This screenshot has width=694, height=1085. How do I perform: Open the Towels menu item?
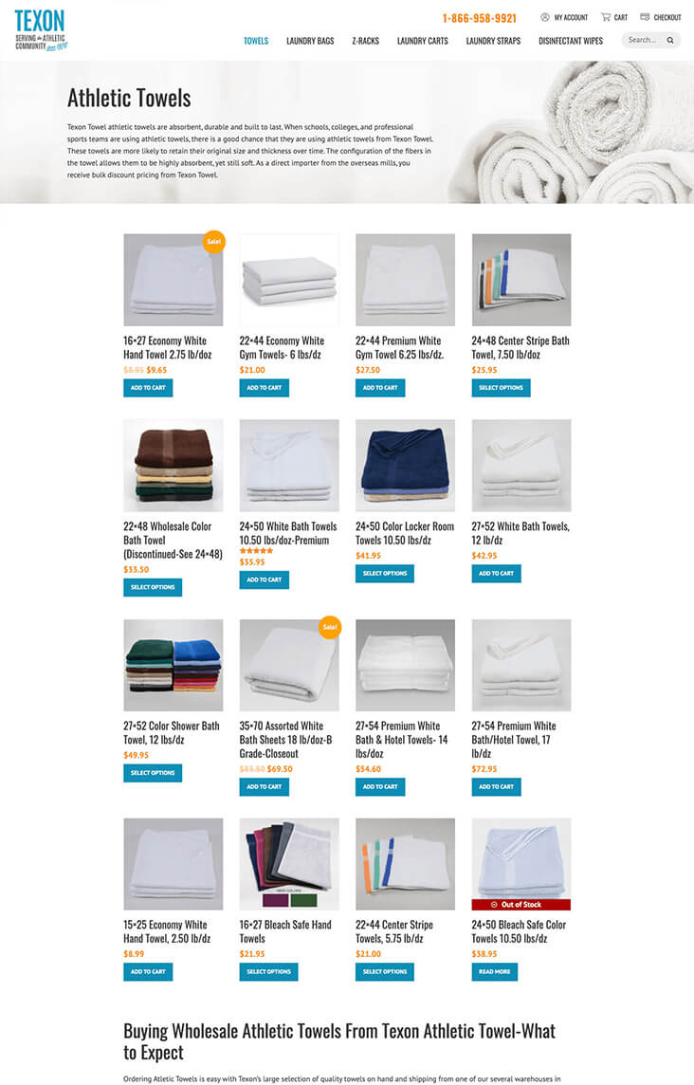pyautogui.click(x=256, y=41)
